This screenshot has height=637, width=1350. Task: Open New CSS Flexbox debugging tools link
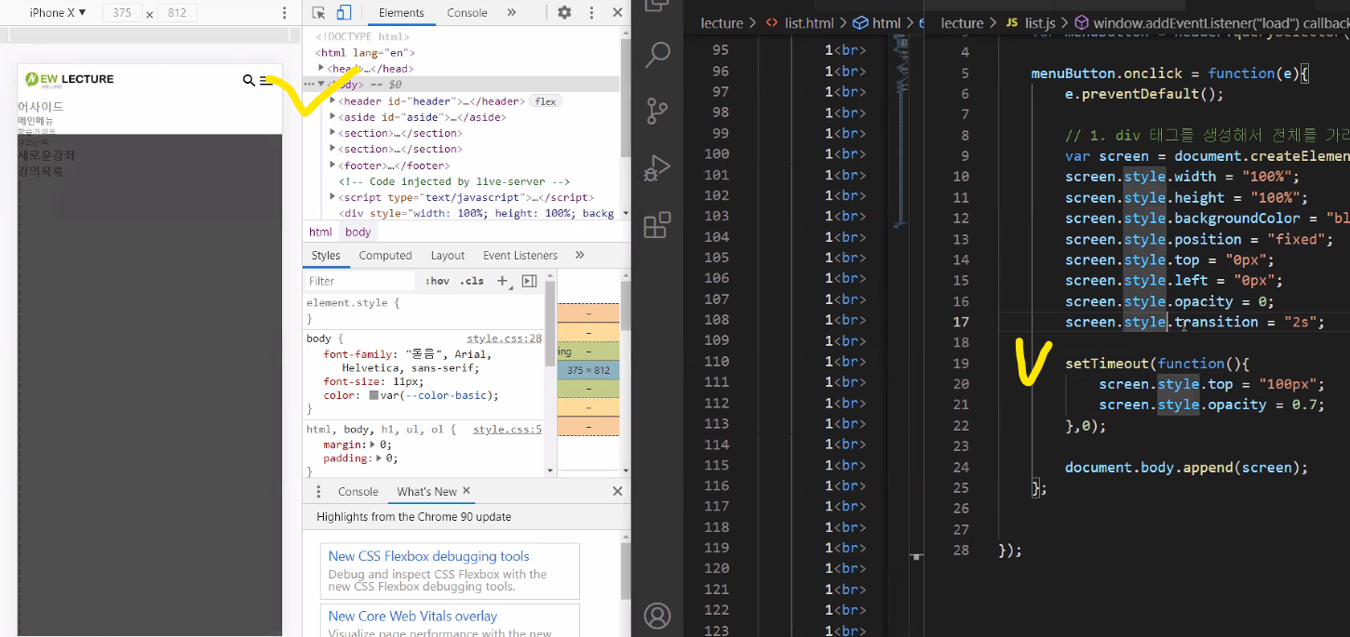pos(428,556)
